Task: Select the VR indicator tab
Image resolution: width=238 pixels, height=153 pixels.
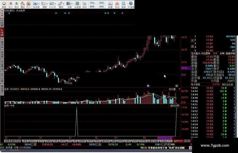Action: [75, 141]
